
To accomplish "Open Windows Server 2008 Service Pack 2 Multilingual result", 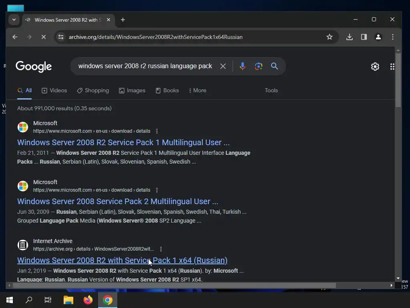I will (x=118, y=201).
